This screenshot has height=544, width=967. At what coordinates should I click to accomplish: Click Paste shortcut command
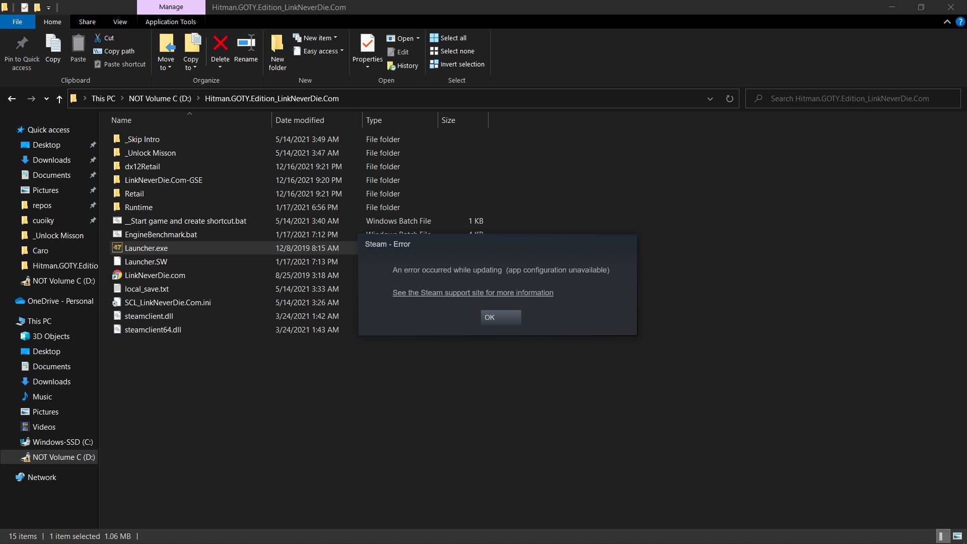coord(120,64)
